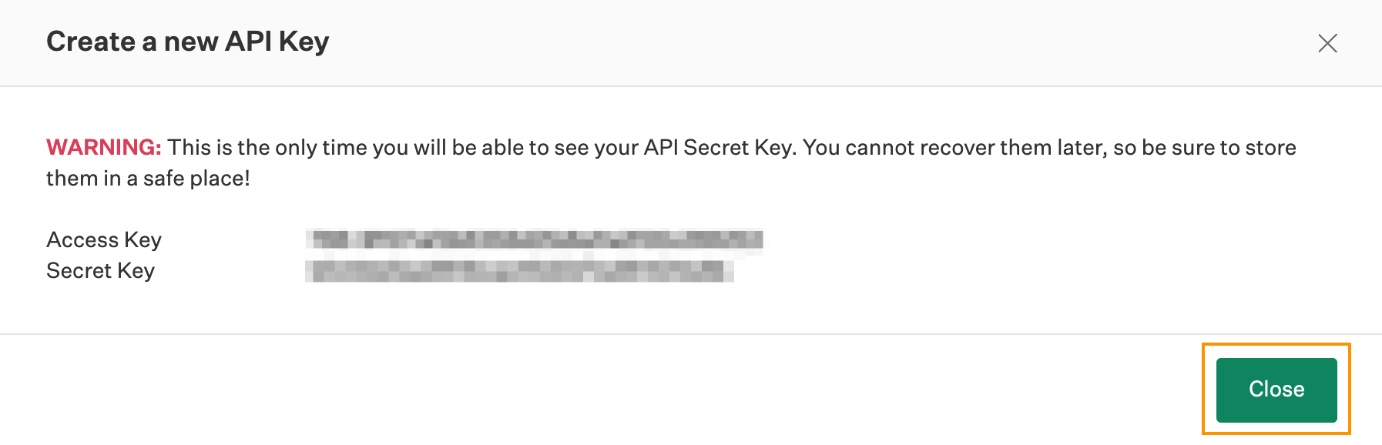Click the 'API Key' words in title

pos(277,42)
